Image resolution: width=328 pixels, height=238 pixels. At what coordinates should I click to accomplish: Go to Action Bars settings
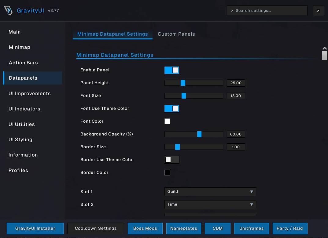(x=23, y=63)
